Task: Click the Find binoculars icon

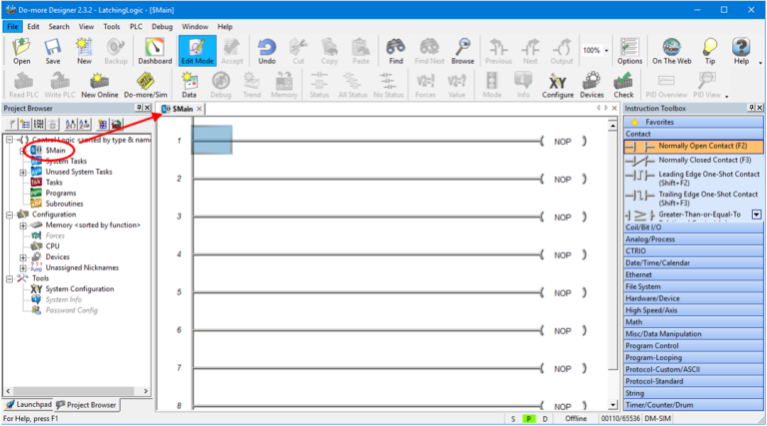Action: [395, 51]
